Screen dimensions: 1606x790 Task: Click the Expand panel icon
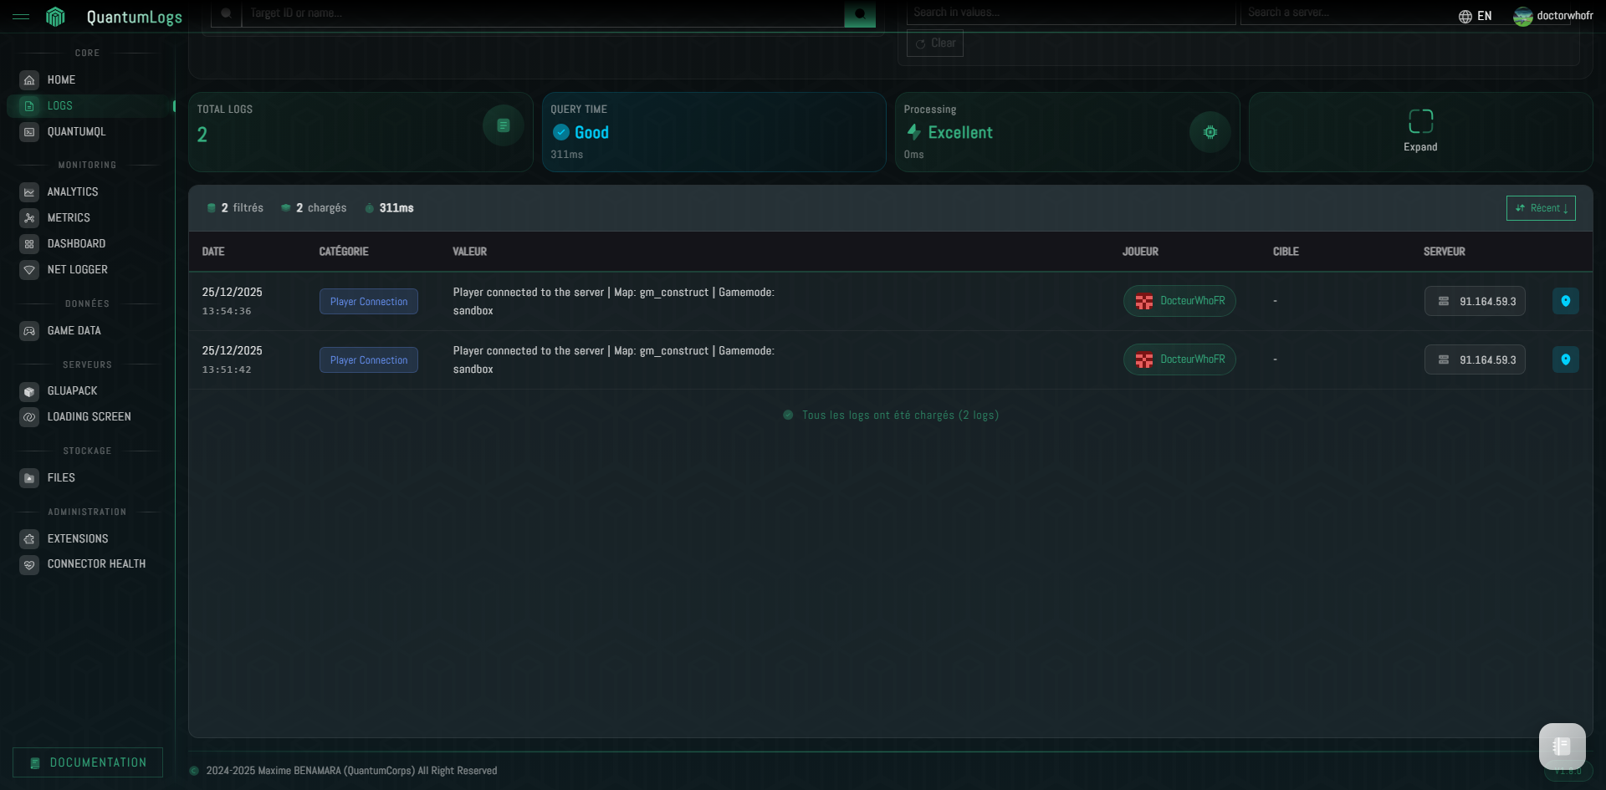click(x=1420, y=121)
